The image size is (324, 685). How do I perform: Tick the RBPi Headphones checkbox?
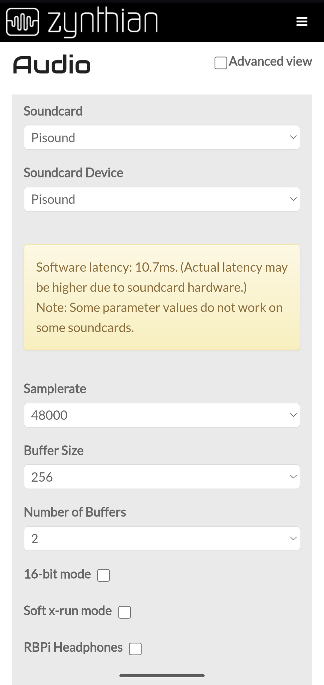tap(135, 649)
